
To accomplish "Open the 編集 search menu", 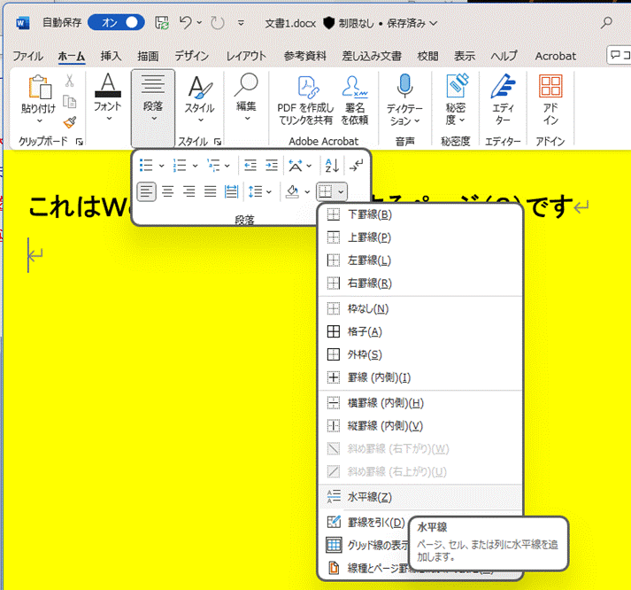I will pos(246,97).
